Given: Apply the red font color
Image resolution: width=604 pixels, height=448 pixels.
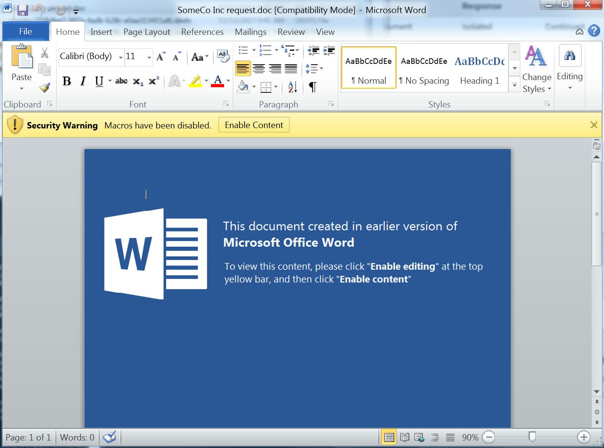Looking at the screenshot, I should click(217, 81).
